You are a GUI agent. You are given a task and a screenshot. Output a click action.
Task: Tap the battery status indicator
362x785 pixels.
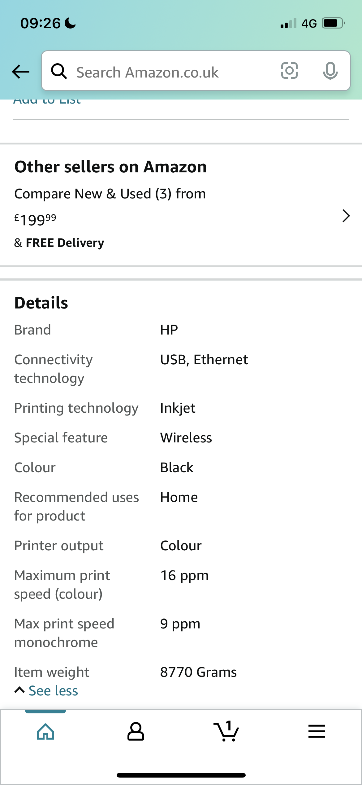click(x=334, y=23)
